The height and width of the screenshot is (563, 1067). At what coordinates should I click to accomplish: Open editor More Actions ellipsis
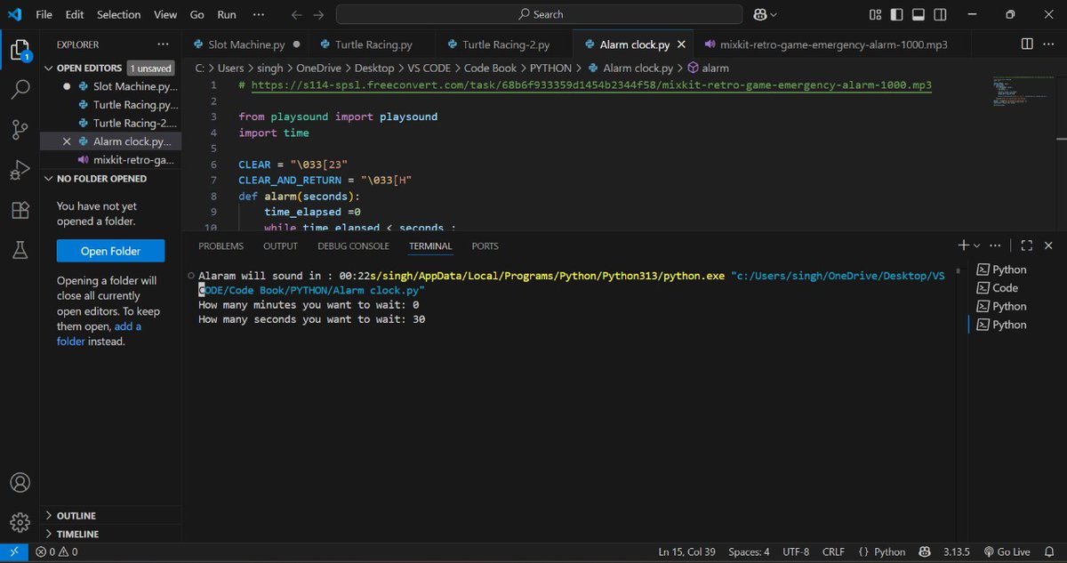pyautogui.click(x=1049, y=44)
